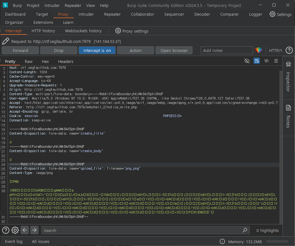This screenshot has width=295, height=246.
Task: Open the Event log
Action: [14, 242]
